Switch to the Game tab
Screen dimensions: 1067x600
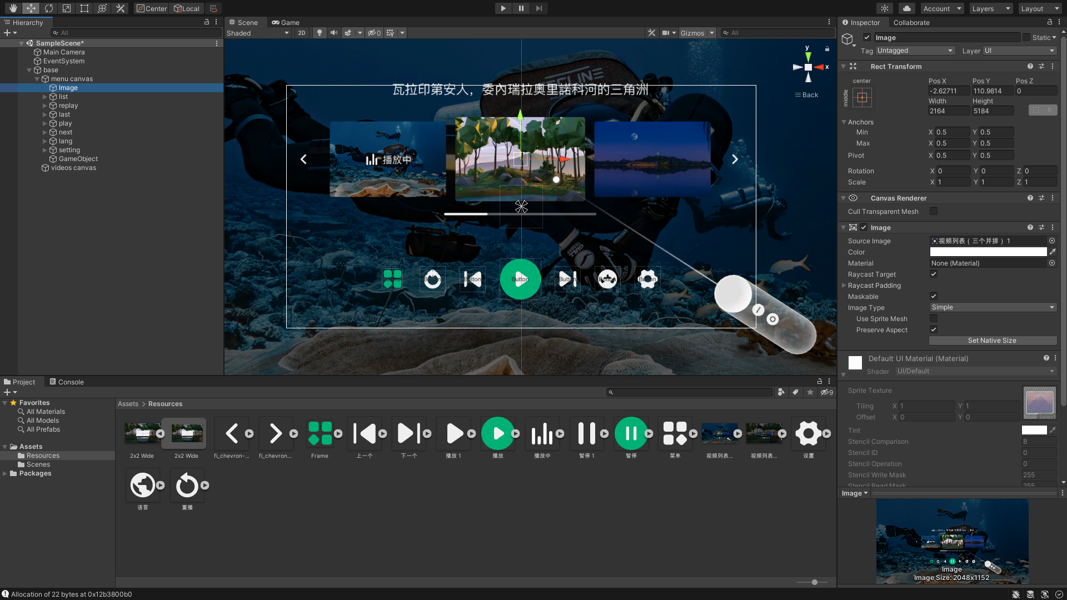pos(286,22)
